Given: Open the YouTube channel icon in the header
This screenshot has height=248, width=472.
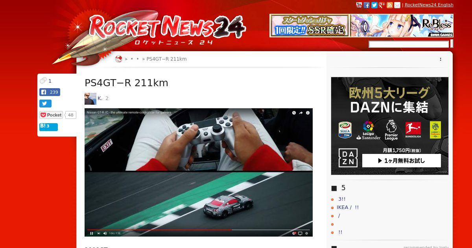Looking at the screenshot, I should (x=359, y=5).
